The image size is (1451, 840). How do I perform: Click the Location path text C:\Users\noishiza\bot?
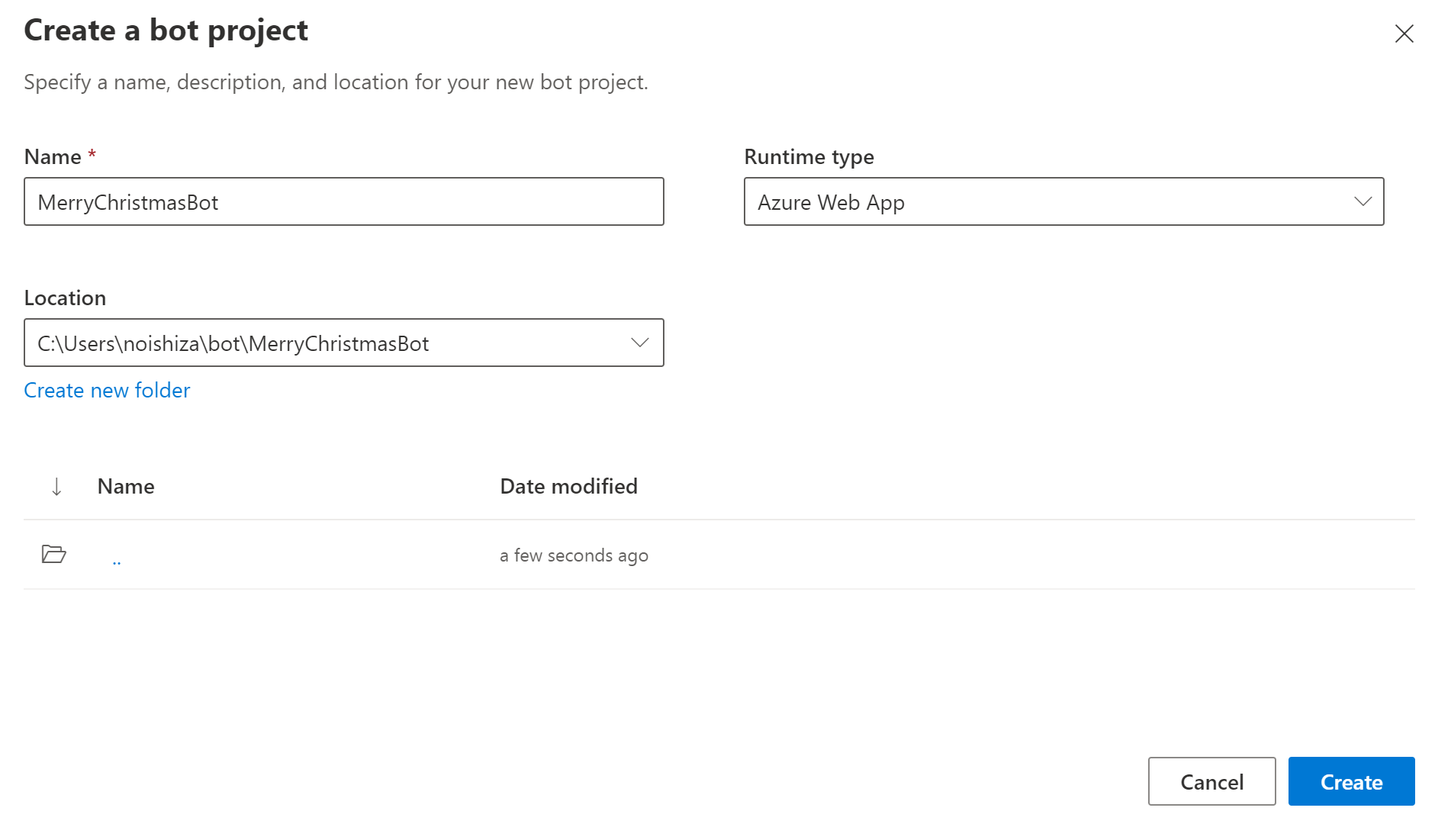[x=233, y=343]
